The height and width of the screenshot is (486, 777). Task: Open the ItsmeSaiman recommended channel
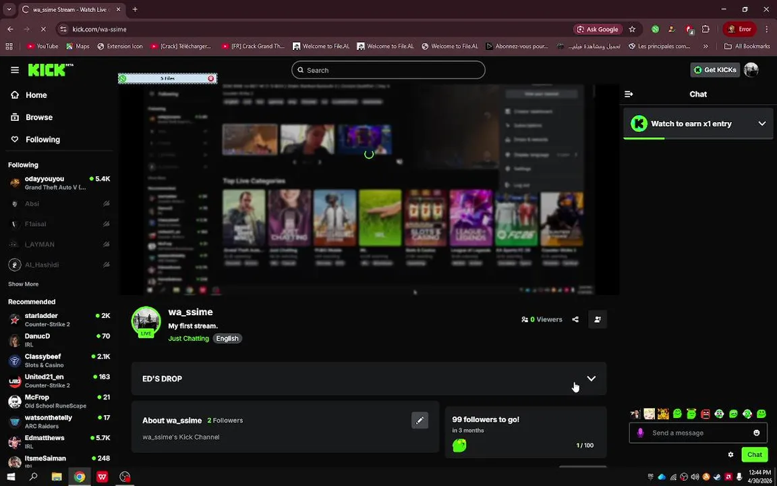click(x=59, y=461)
